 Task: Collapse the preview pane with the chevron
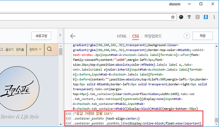pos(60,35)
